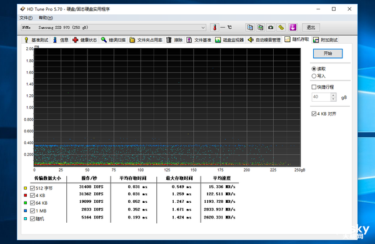Minimize the HD Tune Pro window
The width and height of the screenshot is (375, 244).
[318, 9]
